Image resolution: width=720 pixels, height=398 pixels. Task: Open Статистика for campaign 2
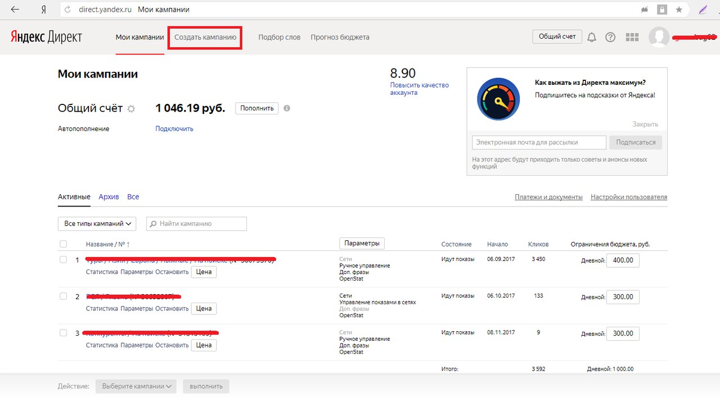pyautogui.click(x=102, y=308)
